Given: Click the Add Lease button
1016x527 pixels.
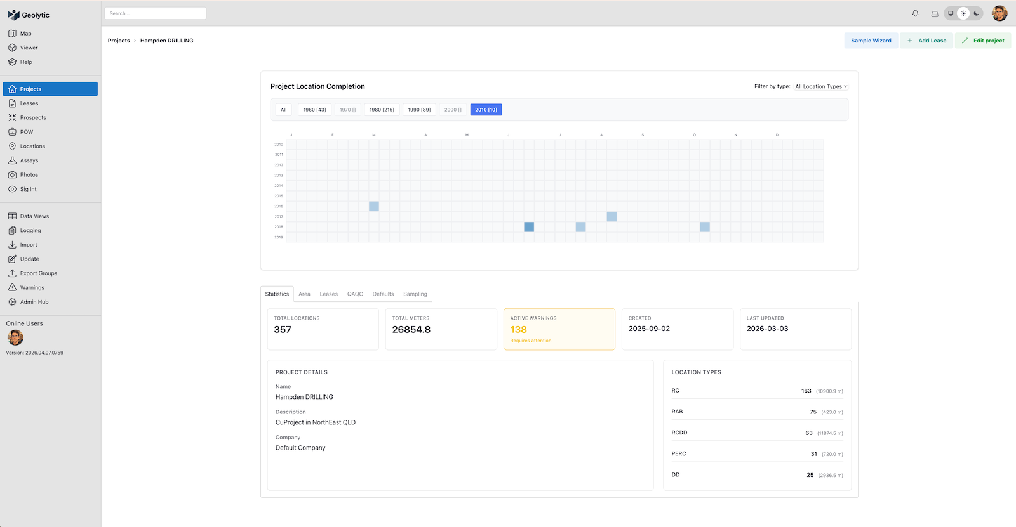Looking at the screenshot, I should point(926,41).
